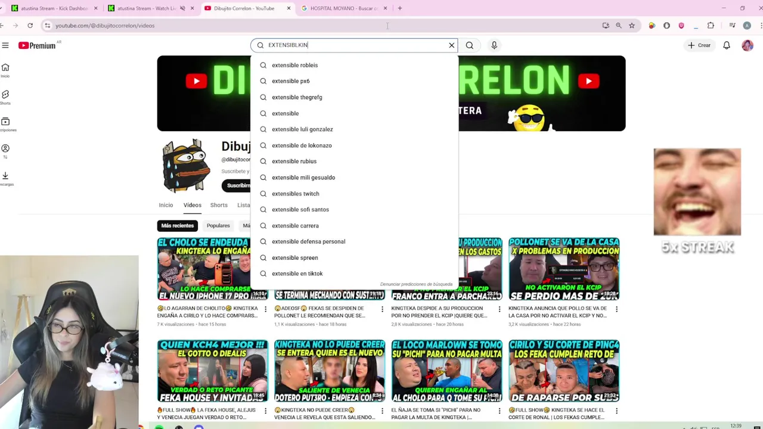Select suggestion extensible mili gesualdo
The height and width of the screenshot is (429, 763).
click(355, 178)
